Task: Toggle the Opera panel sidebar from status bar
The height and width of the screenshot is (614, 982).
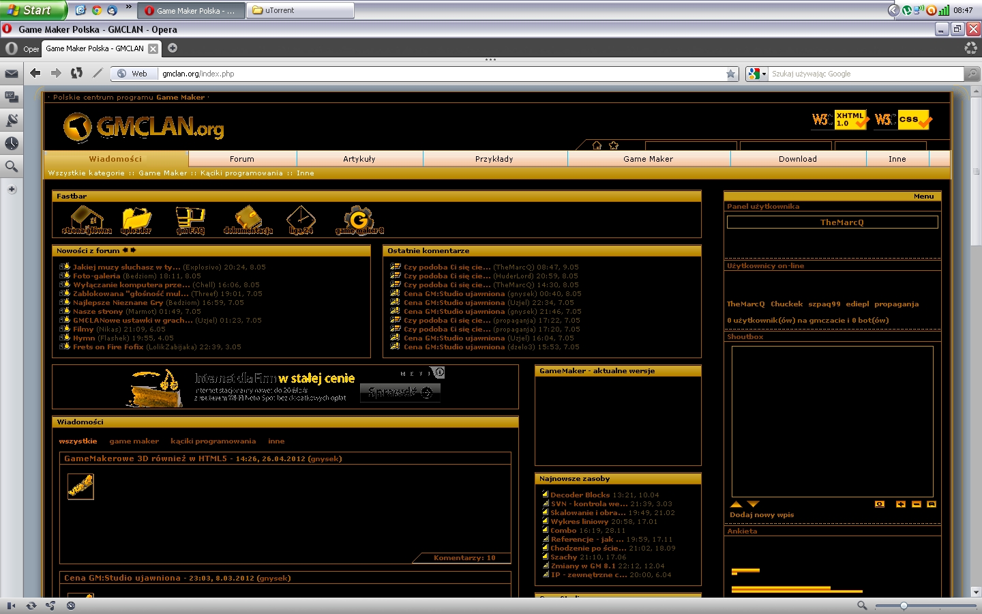Action: click(11, 605)
